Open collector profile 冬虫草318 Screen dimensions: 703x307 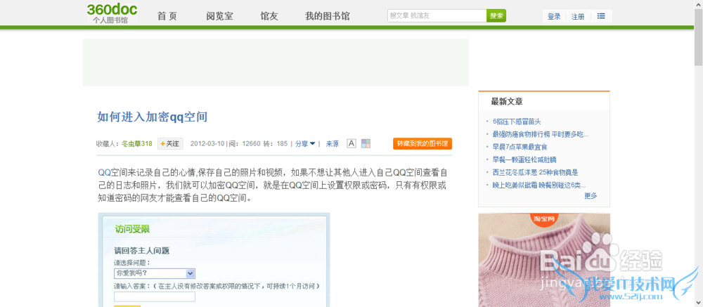(137, 144)
